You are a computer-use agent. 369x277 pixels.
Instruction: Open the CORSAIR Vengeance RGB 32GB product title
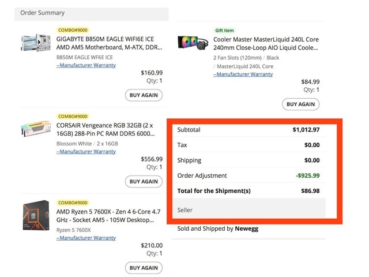pos(106,129)
